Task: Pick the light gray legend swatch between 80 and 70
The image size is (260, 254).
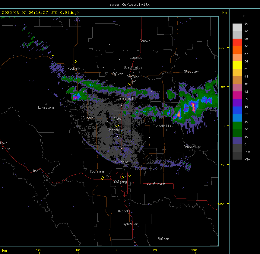Action: coord(237,27)
